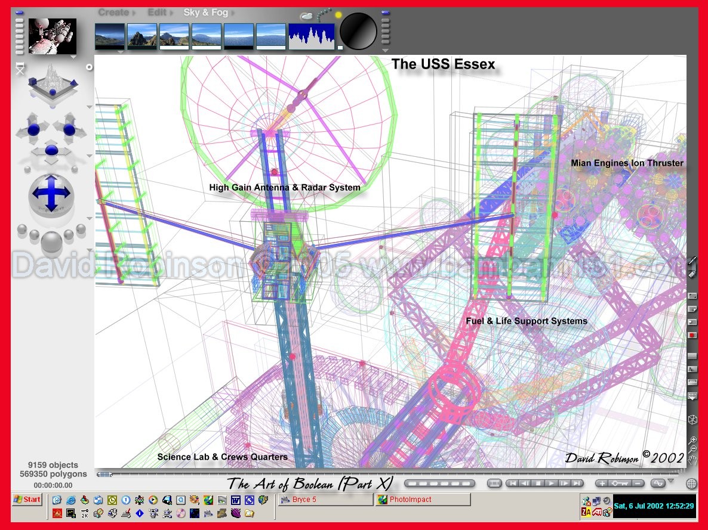This screenshot has width=708, height=530.
Task: Click the rightmost small render option sphere
Action: [81, 230]
